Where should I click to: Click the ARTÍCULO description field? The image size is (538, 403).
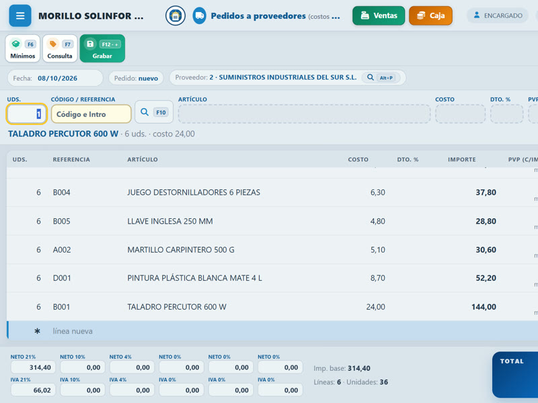pyautogui.click(x=304, y=114)
